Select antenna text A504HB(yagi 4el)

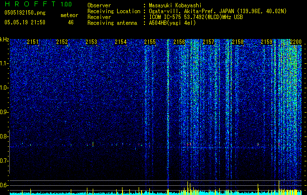tap(172, 23)
